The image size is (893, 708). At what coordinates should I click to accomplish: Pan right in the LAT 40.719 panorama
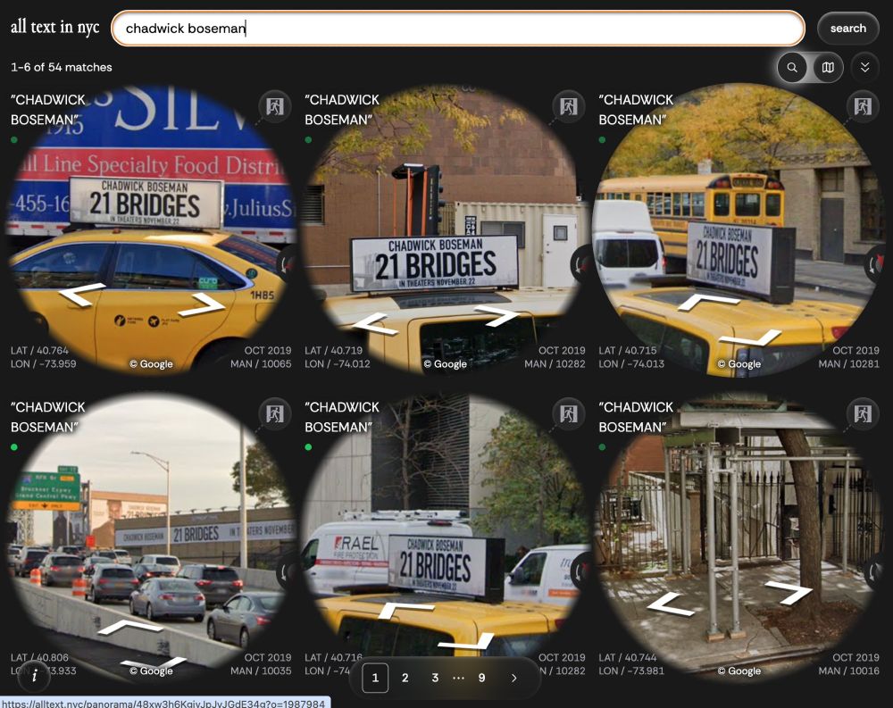[x=497, y=315]
